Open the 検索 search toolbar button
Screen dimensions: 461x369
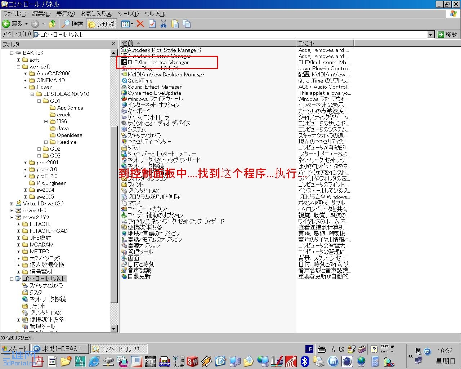click(72, 24)
